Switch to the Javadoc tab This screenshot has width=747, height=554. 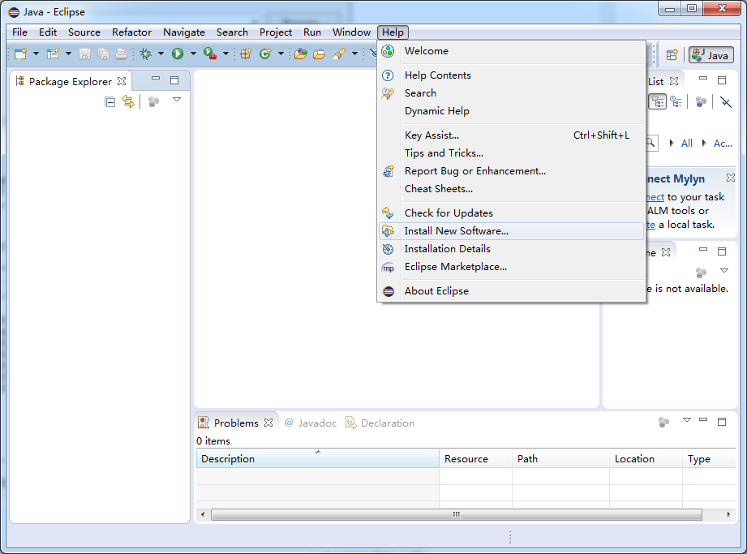tap(311, 423)
